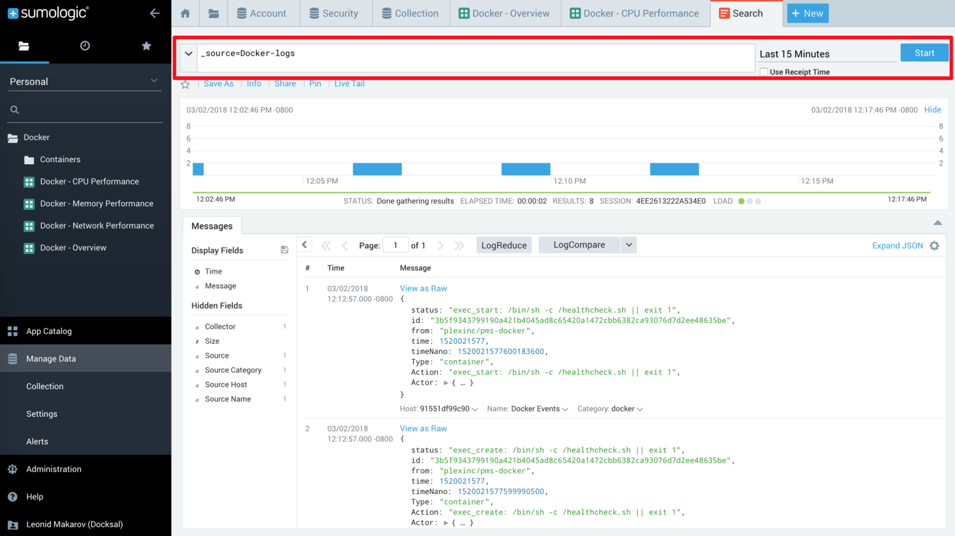This screenshot has width=955, height=536.
Task: Favorite this search with star icon
Action: click(186, 84)
